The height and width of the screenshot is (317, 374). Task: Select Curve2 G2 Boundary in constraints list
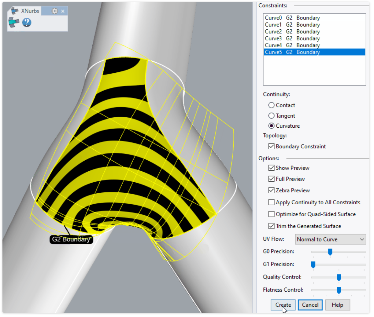[x=292, y=31]
